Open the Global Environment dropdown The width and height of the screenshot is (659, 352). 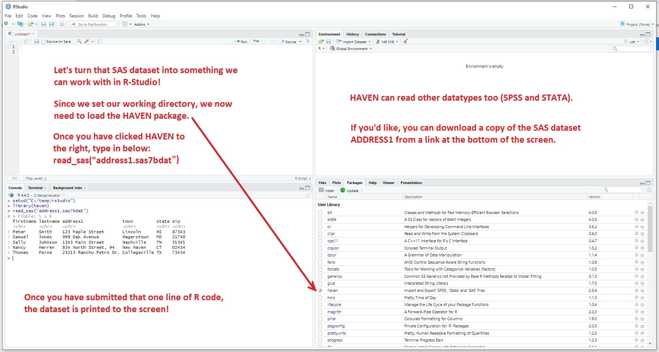[x=354, y=49]
